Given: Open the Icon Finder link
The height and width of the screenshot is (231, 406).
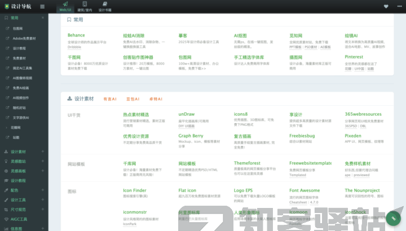Looking at the screenshot, I should click(x=135, y=190).
